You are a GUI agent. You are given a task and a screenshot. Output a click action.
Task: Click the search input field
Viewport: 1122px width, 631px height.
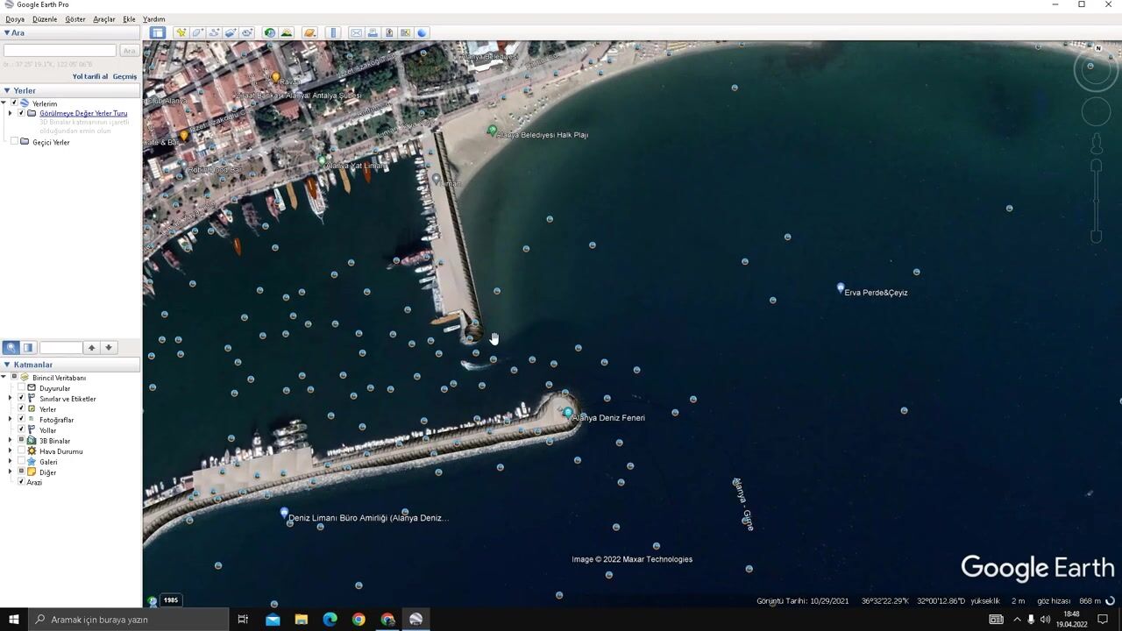(60, 51)
